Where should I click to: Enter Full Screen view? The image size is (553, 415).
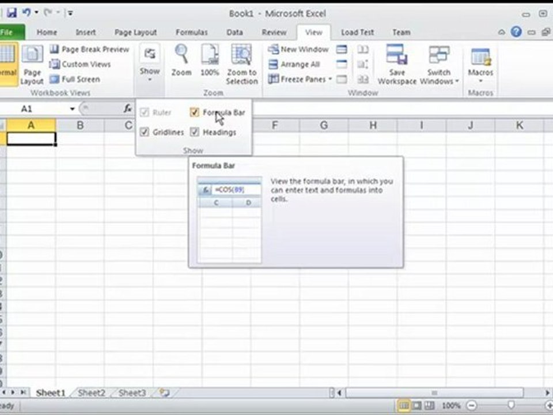[75, 79]
